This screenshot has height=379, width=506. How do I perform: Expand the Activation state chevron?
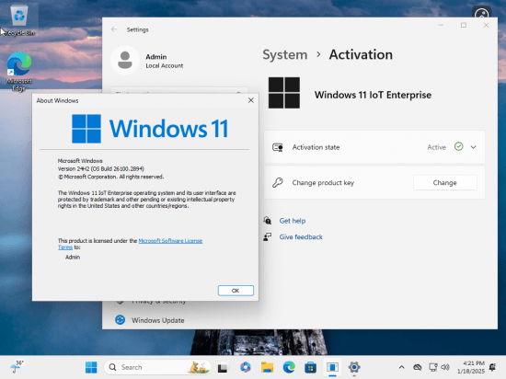(x=474, y=147)
